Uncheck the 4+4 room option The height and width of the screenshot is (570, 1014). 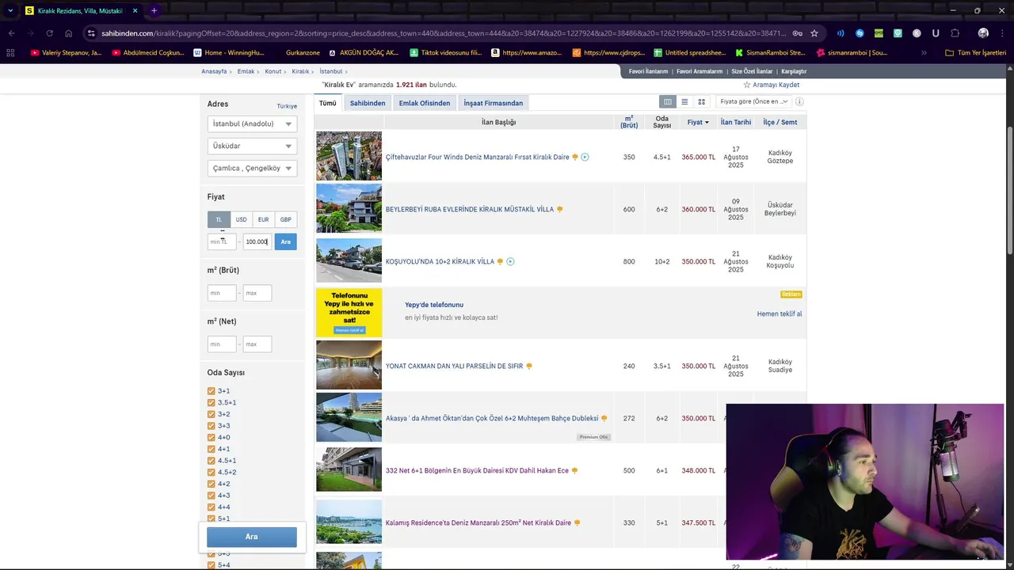point(212,507)
